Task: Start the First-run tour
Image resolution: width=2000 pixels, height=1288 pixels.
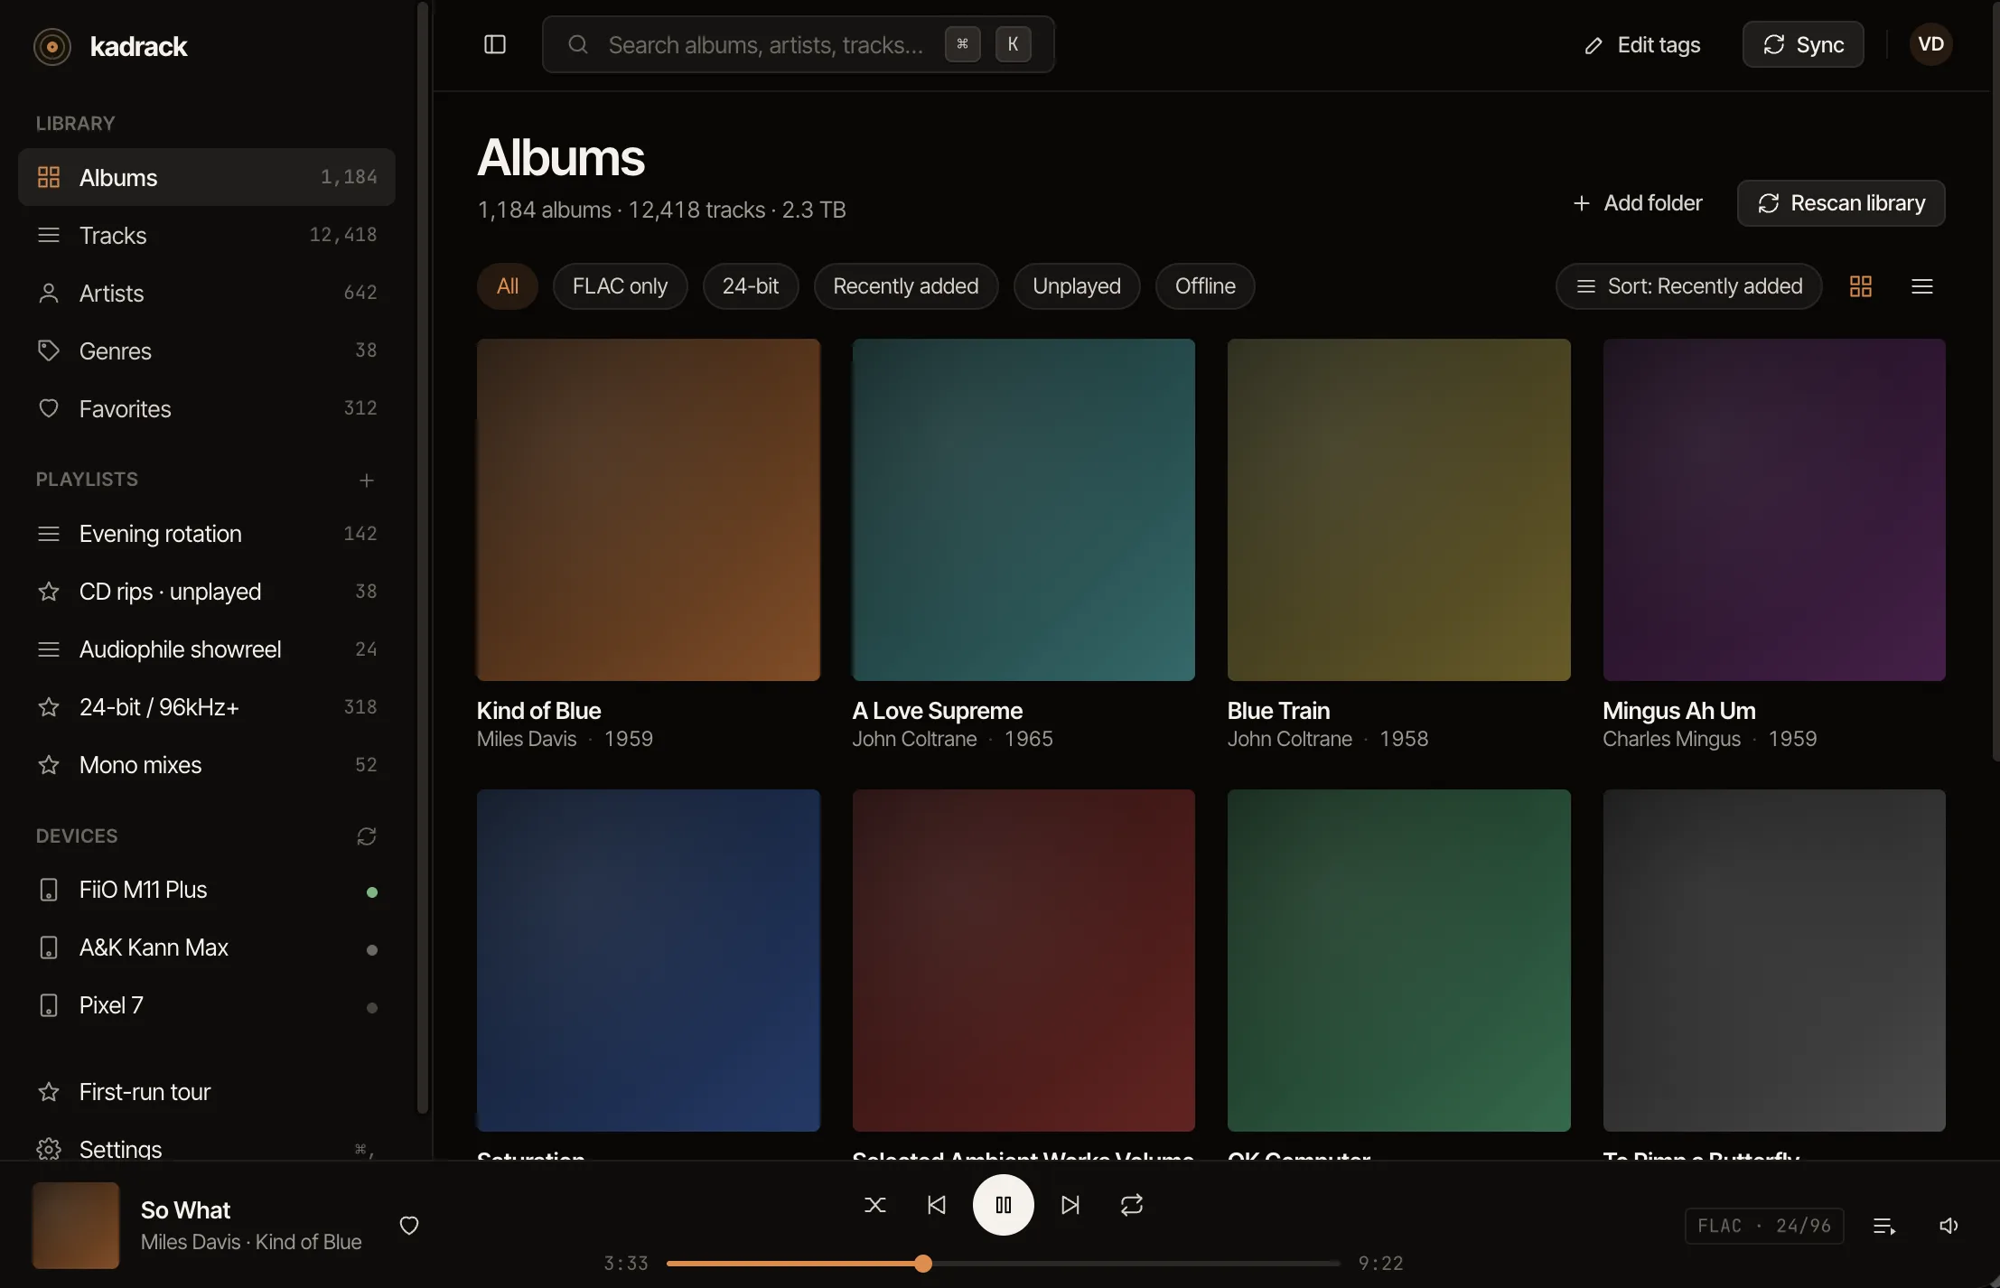Action: [x=207, y=1092]
